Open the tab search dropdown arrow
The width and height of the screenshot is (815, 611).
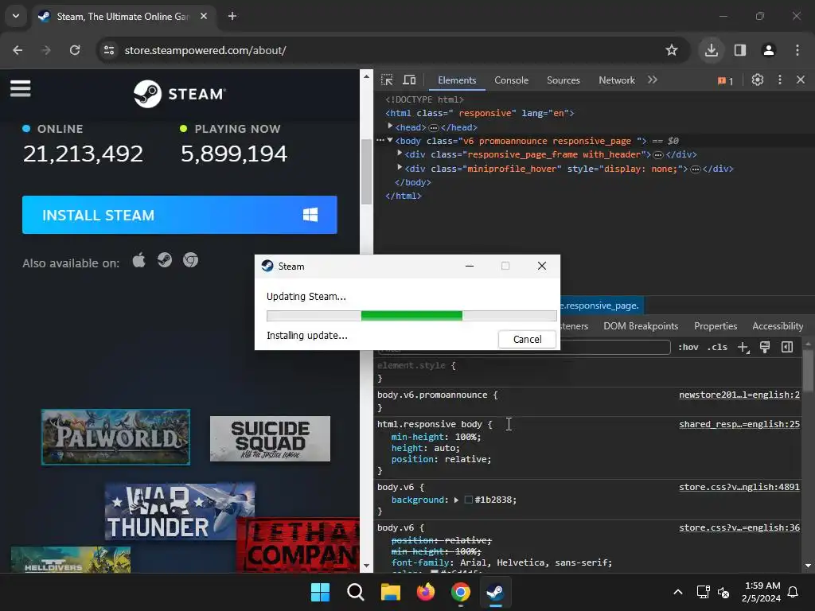16,16
